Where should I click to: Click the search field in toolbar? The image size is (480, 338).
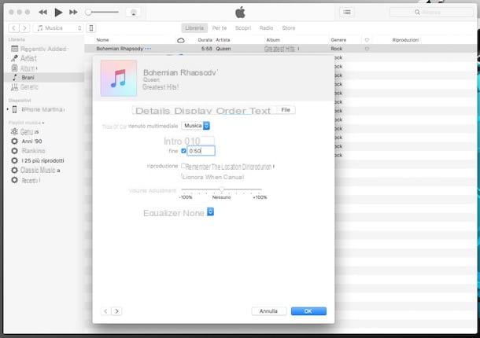point(431,13)
